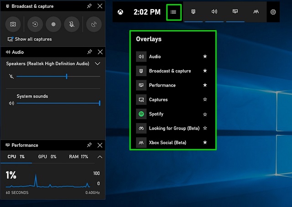
Task: Start recording with the record button
Action: (x=53, y=24)
